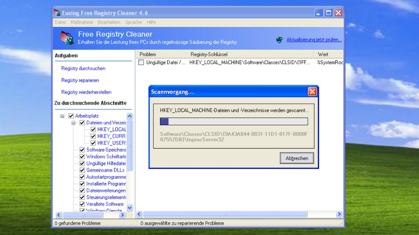Image resolution: width=419 pixels, height=235 pixels.
Task: Click the tree panel scroll-down arrow
Action: (x=129, y=208)
